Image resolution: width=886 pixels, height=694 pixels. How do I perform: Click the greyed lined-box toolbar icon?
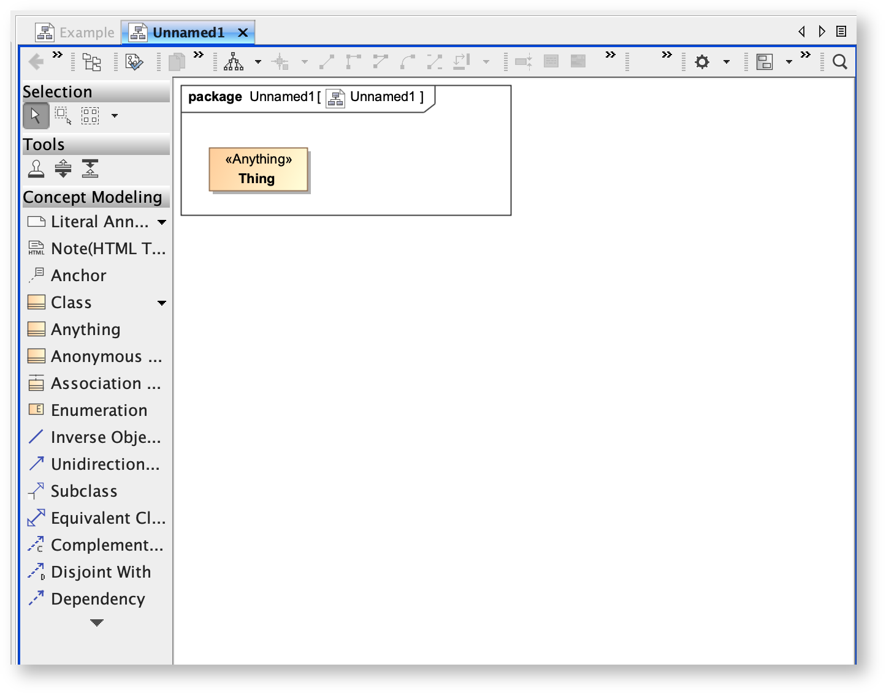(551, 62)
